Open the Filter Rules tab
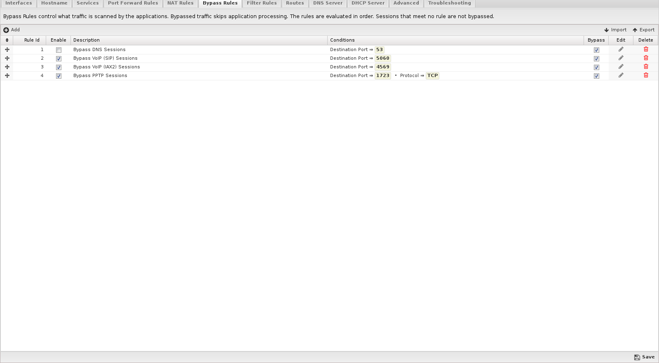 tap(262, 3)
